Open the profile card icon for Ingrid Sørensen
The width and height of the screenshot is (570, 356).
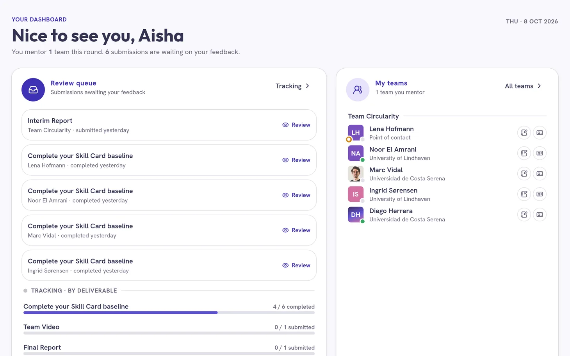[540, 194]
